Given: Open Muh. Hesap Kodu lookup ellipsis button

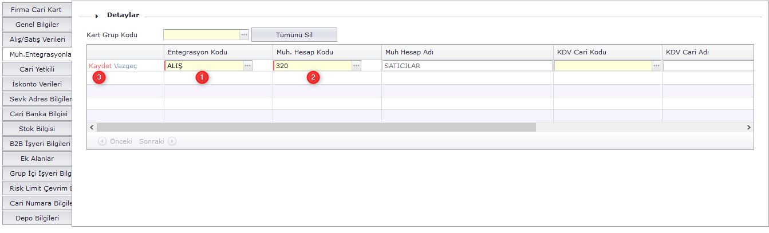Looking at the screenshot, I should [356, 66].
